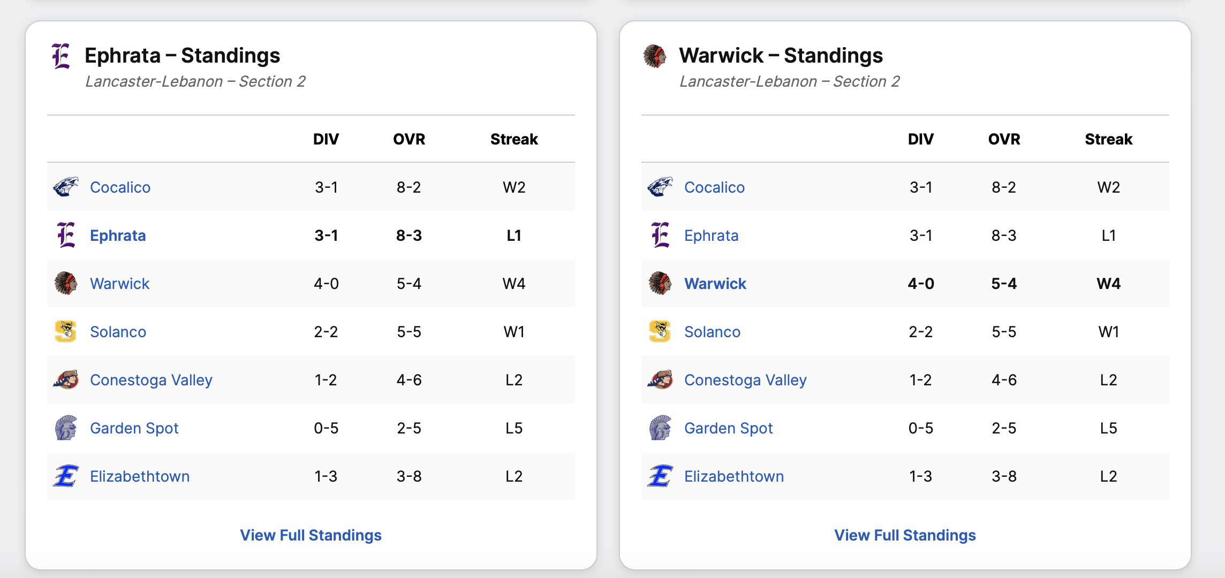Select bold Warwick link in Warwick standings
This screenshot has width=1225, height=578.
pos(715,284)
